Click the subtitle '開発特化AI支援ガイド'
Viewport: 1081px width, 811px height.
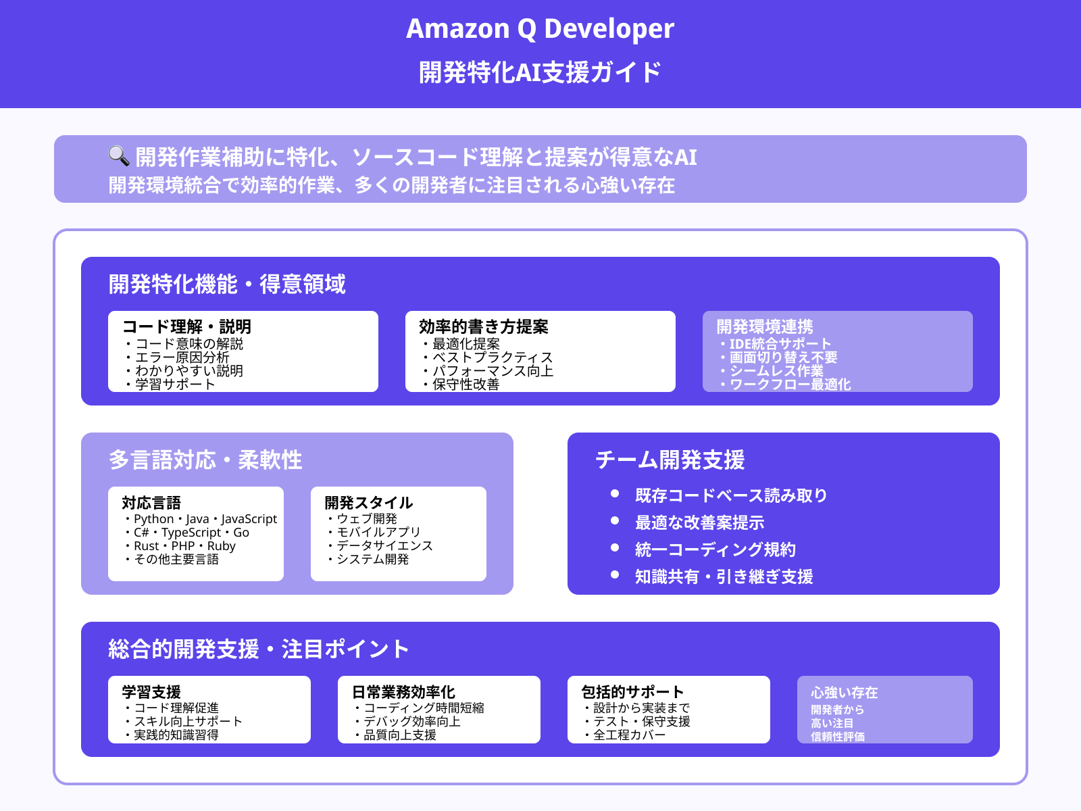[x=540, y=72]
